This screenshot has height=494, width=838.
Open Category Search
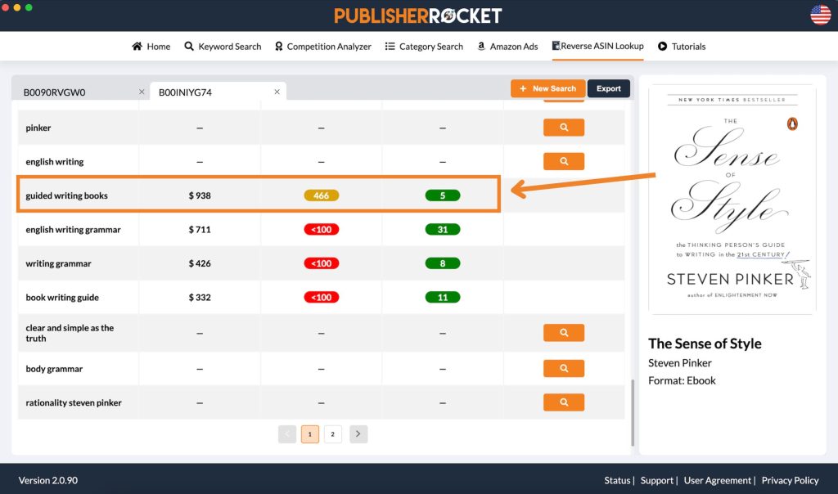point(424,47)
